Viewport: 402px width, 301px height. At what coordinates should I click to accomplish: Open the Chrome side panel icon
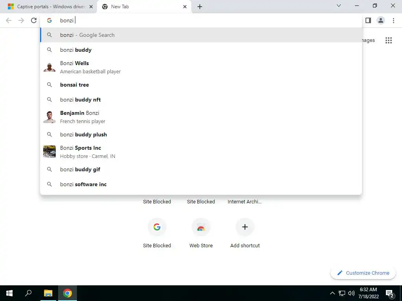368,20
